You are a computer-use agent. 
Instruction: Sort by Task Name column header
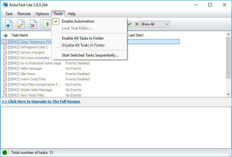pyautogui.click(x=20, y=35)
